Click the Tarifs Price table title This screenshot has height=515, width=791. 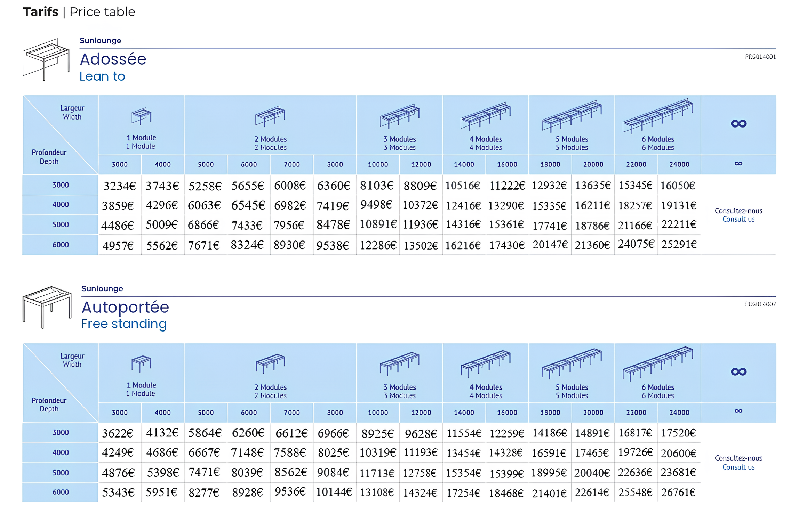(x=79, y=12)
